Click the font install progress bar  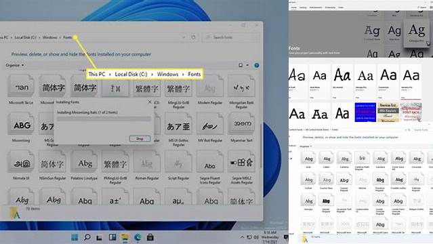point(104,119)
